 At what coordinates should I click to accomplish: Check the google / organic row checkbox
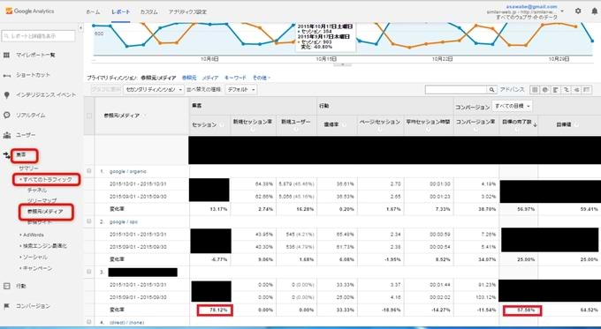click(x=89, y=170)
